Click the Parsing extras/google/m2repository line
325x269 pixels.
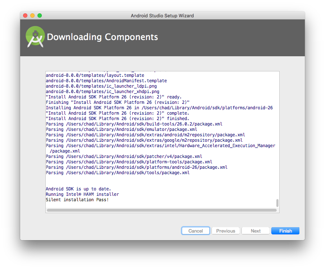tap(144, 140)
